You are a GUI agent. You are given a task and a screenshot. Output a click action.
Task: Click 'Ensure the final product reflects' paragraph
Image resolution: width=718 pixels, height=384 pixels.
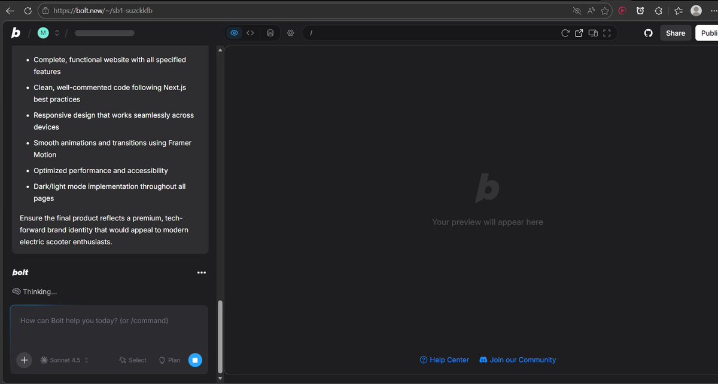[105, 230]
